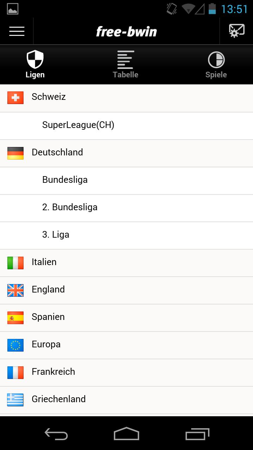
Task: Expand the Spanien league group
Action: (x=126, y=317)
